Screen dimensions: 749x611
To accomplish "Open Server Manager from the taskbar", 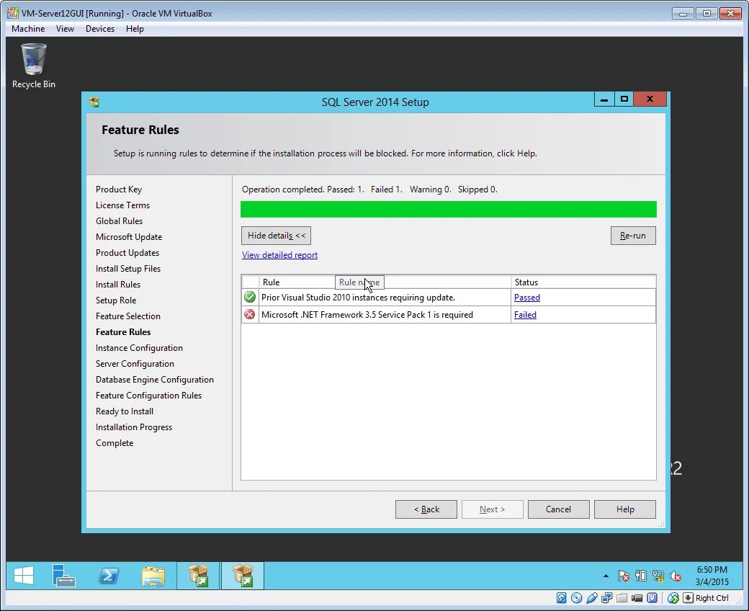I will (63, 576).
